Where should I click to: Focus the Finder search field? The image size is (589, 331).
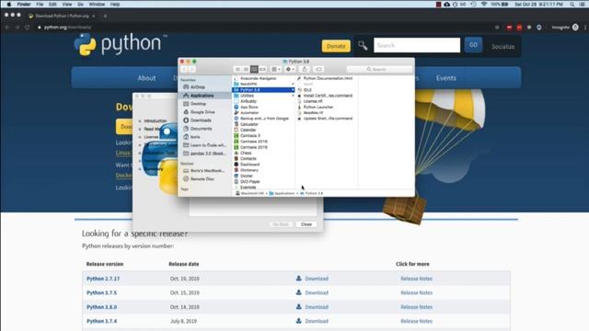[x=379, y=69]
